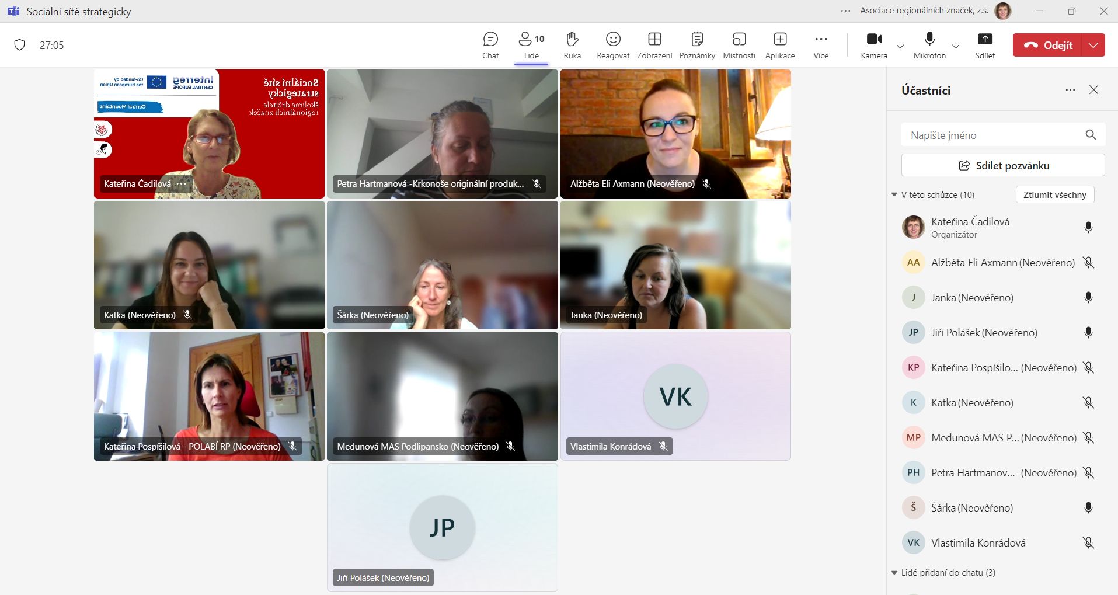This screenshot has width=1118, height=595.
Task: Click the MP avatar in participant list
Action: click(x=914, y=437)
